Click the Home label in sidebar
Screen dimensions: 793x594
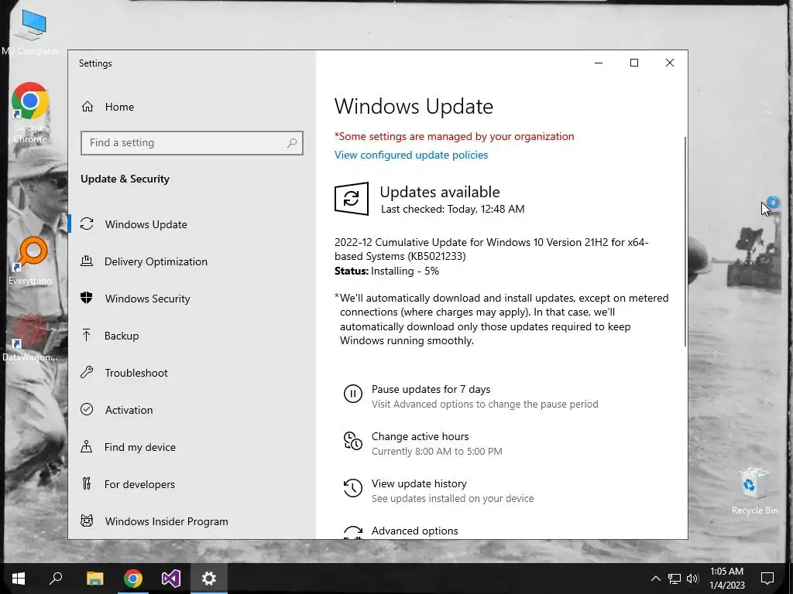click(119, 107)
